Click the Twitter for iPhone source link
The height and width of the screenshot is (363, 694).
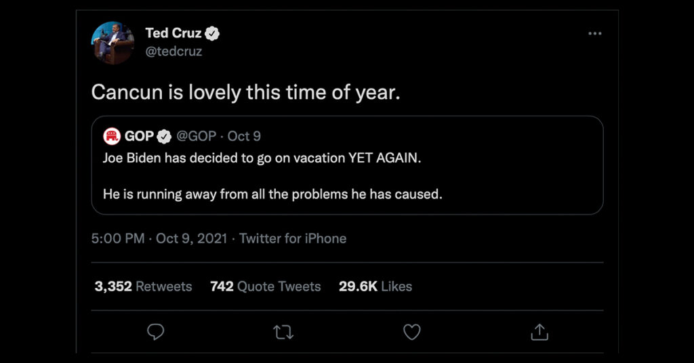coord(293,238)
